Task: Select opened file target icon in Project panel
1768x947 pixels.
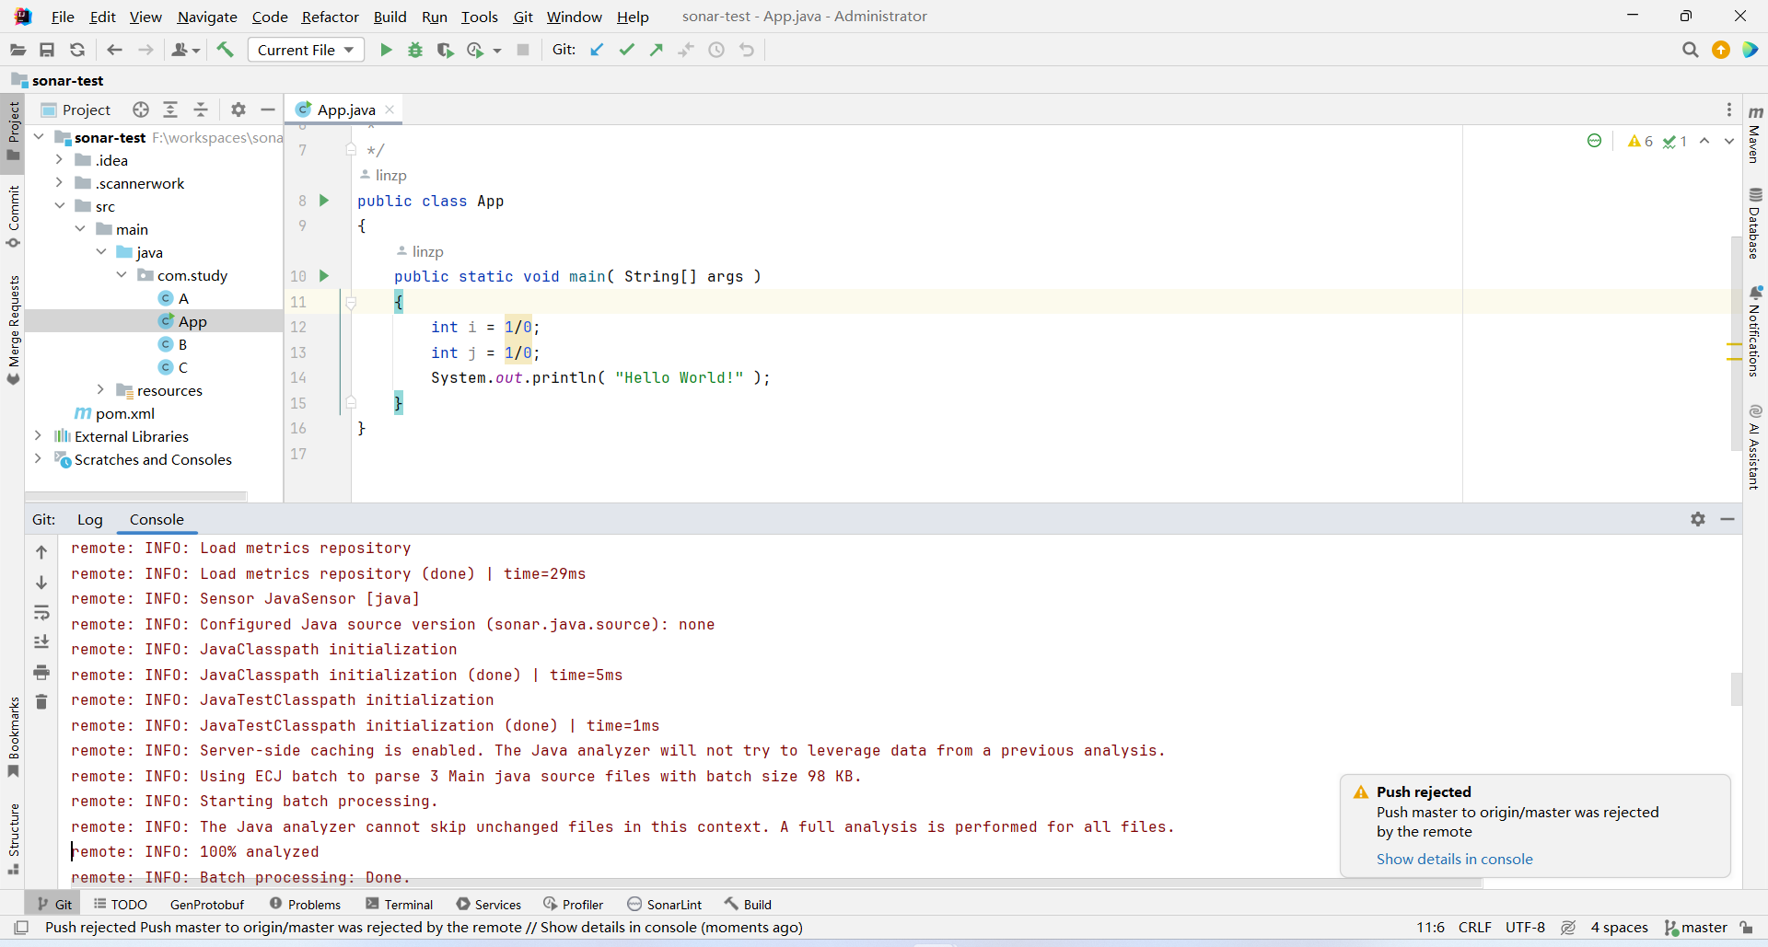Action: pyautogui.click(x=141, y=110)
